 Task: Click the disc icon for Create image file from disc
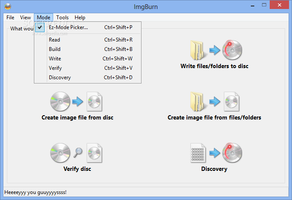(x=60, y=101)
